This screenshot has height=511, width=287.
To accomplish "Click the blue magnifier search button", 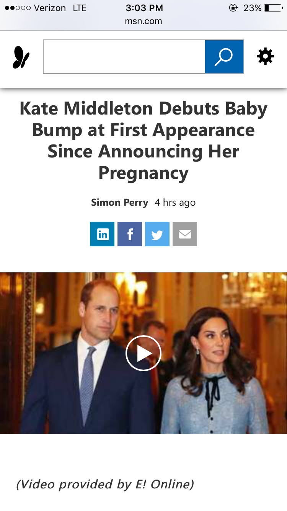I will [224, 57].
